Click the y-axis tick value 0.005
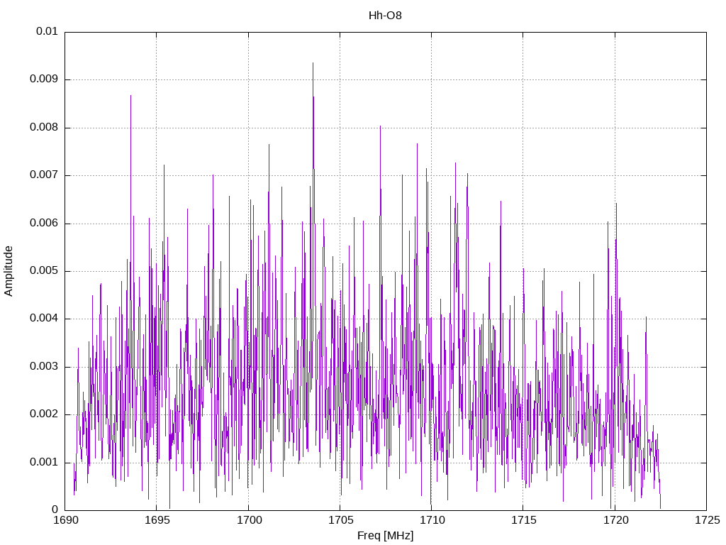726x545 pixels. 44,271
